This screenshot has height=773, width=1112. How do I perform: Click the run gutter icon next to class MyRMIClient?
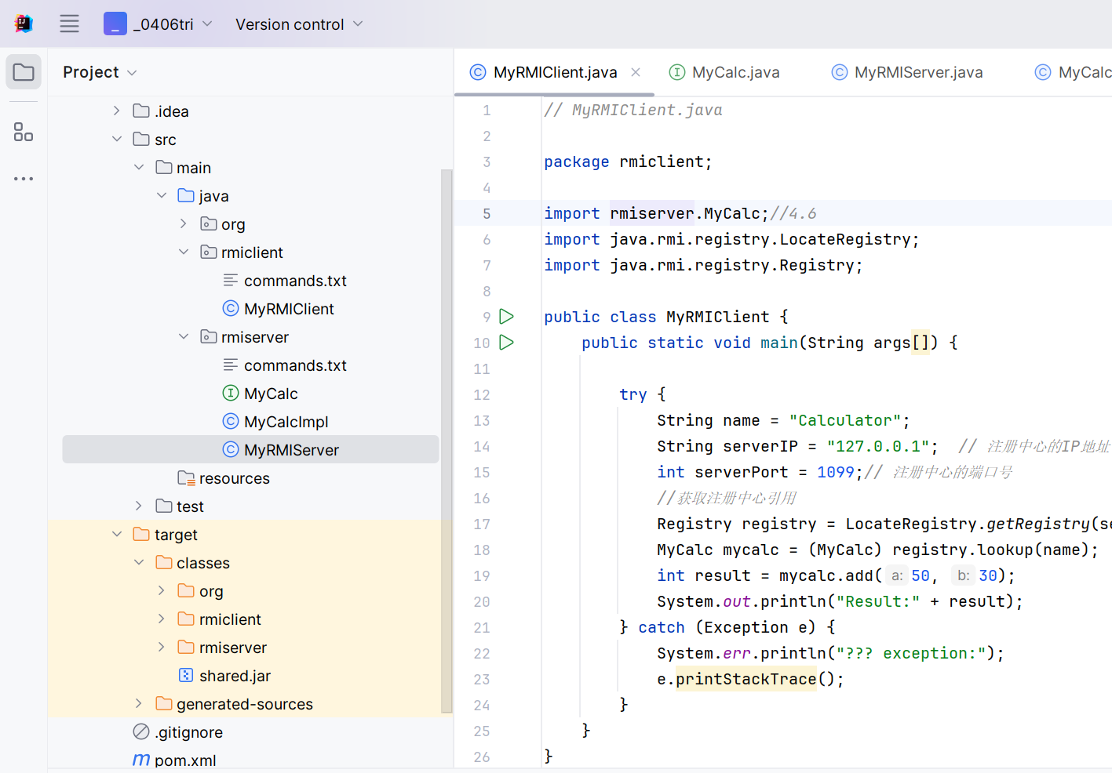coord(507,317)
